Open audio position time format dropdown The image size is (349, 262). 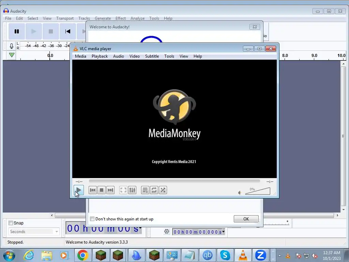click(140, 228)
